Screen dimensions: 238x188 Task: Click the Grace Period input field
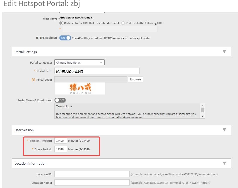[61, 149]
